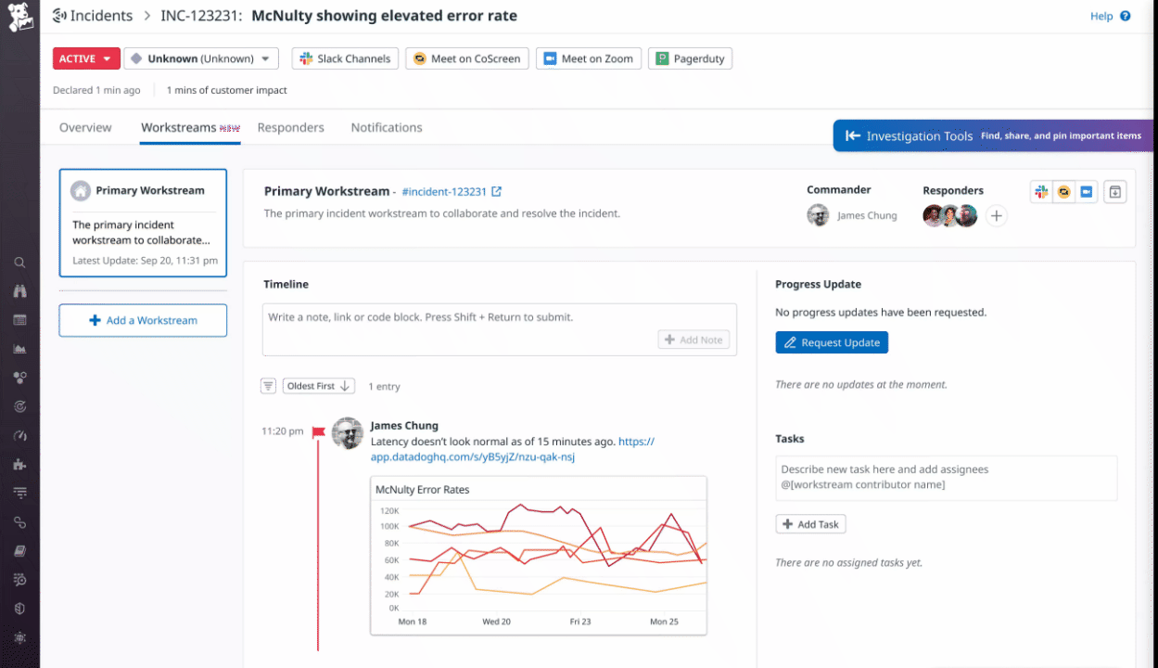Click the Zoom icon in workstream header

coord(1087,192)
